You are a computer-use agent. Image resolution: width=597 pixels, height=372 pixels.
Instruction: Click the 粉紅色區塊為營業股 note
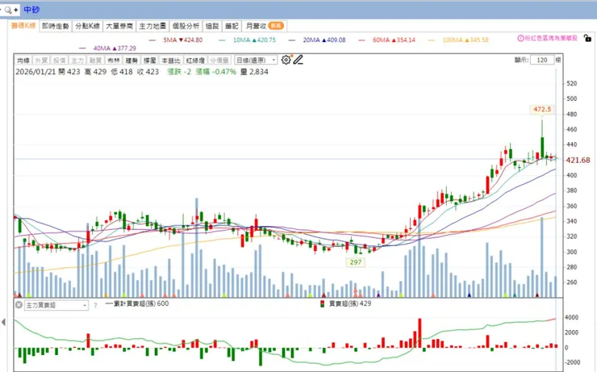pyautogui.click(x=551, y=38)
